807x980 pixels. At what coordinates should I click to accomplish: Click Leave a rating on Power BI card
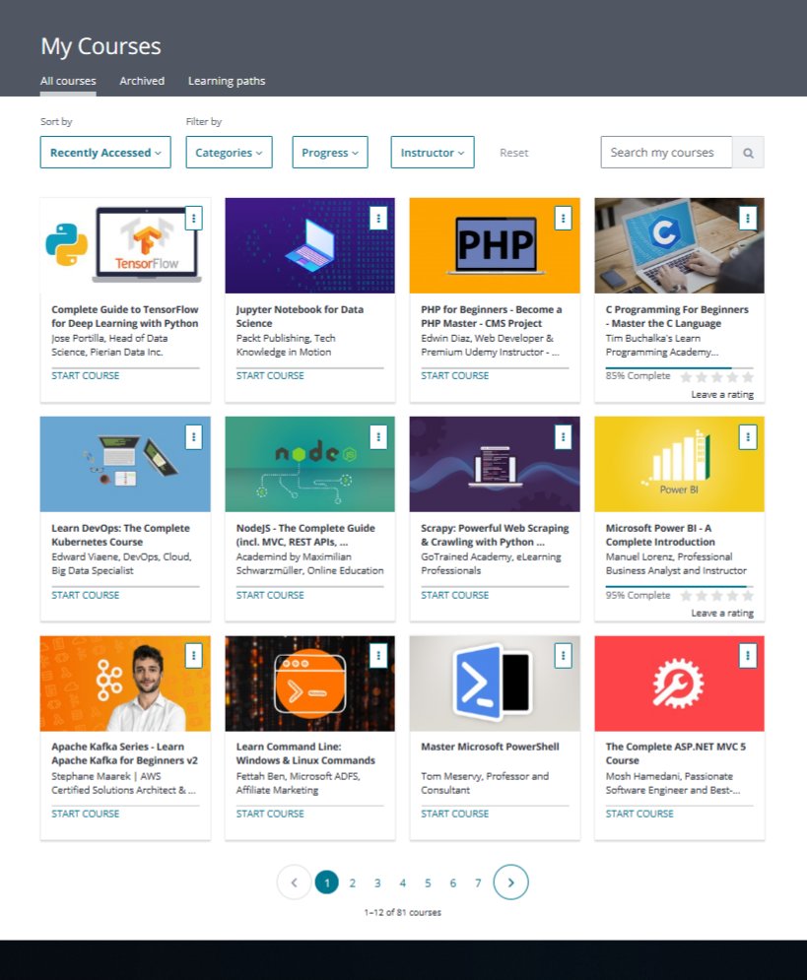point(722,614)
